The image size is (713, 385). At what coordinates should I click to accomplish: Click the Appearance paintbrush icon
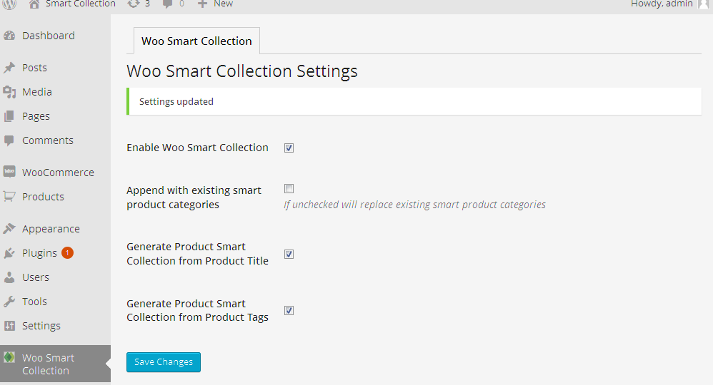click(x=9, y=228)
